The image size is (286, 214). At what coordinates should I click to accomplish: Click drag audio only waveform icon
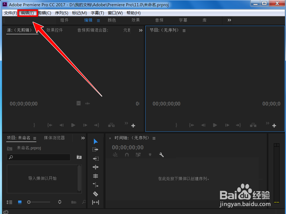(88, 104)
